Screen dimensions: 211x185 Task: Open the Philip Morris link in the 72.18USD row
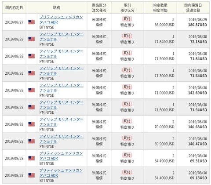[62, 36]
